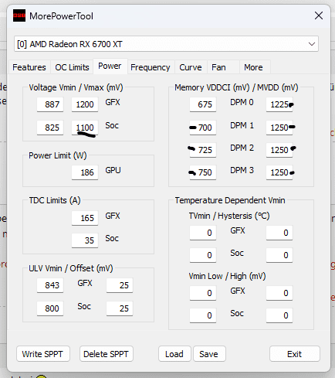Click the DPM 3 VDDCI field showing 750
Screen dimensions: 335x378
(203, 172)
